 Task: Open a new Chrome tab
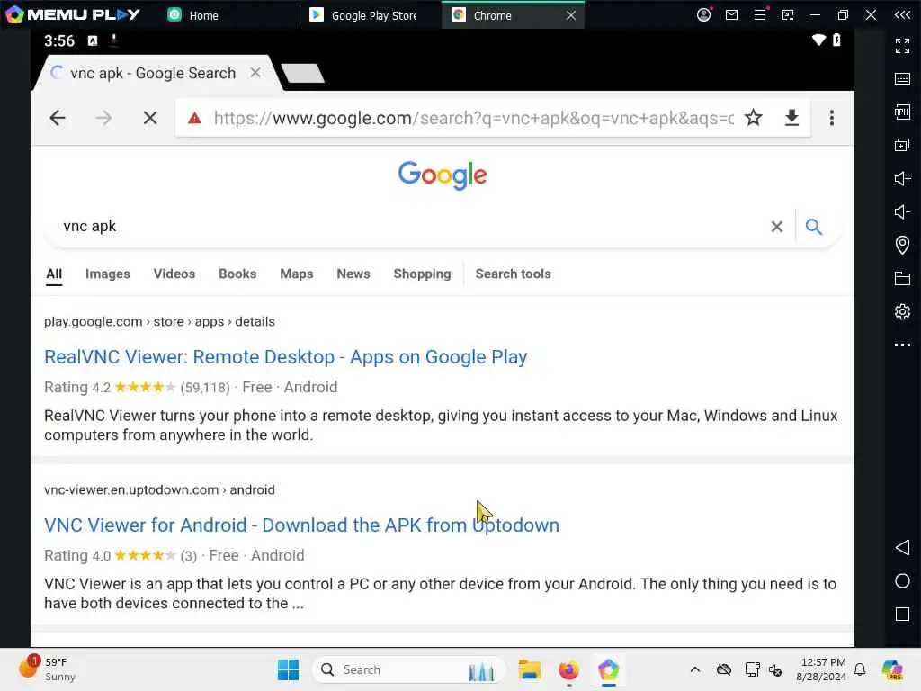(x=302, y=74)
